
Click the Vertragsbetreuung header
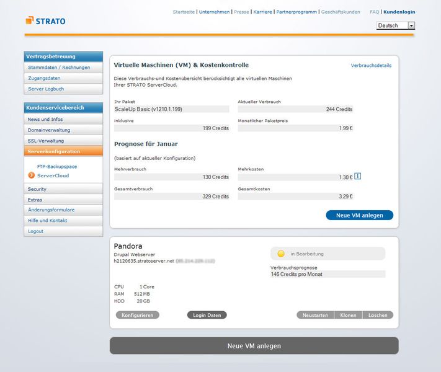63,56
